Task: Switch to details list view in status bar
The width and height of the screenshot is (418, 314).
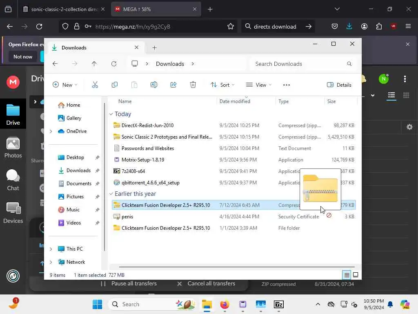Action: coord(347,275)
